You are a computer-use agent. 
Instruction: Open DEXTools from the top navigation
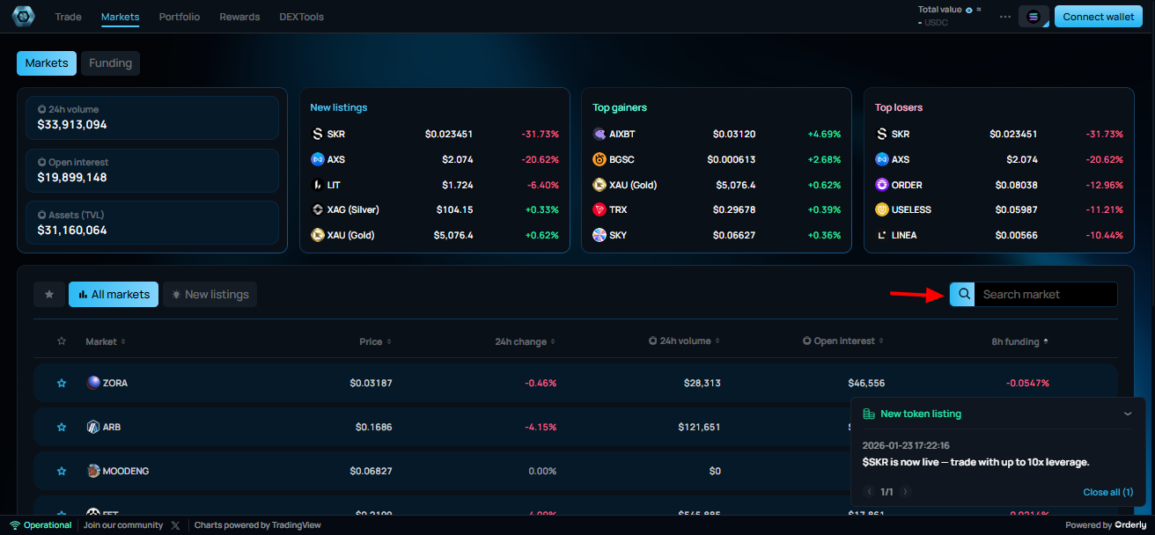click(302, 17)
